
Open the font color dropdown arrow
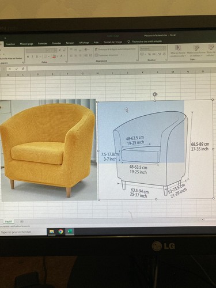click(x=65, y=56)
